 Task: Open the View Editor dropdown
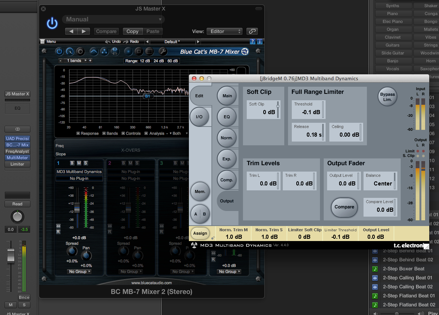(x=225, y=32)
